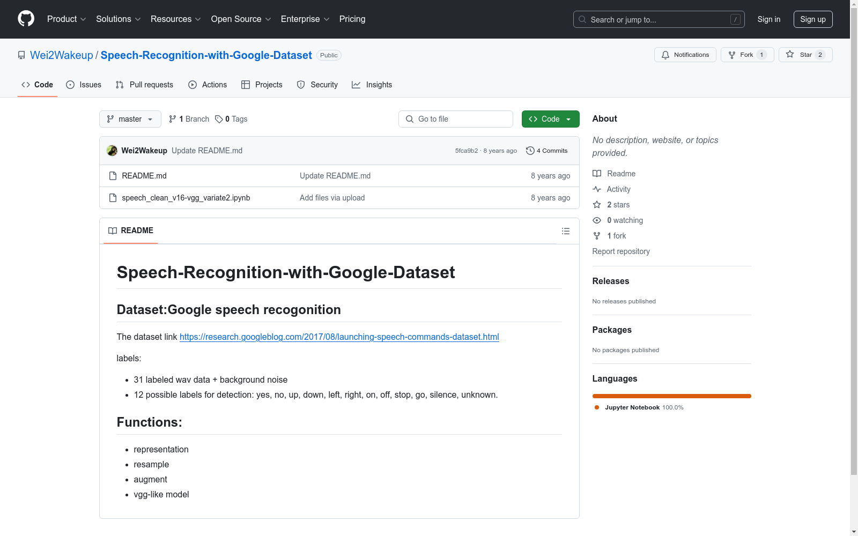Click the Report repository link
Image resolution: width=858 pixels, height=536 pixels.
(621, 251)
